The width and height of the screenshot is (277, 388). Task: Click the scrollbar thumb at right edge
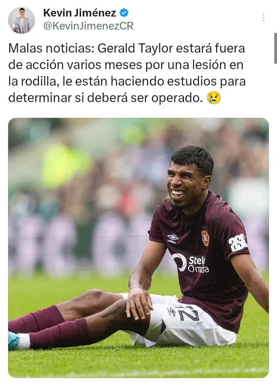(x=275, y=48)
